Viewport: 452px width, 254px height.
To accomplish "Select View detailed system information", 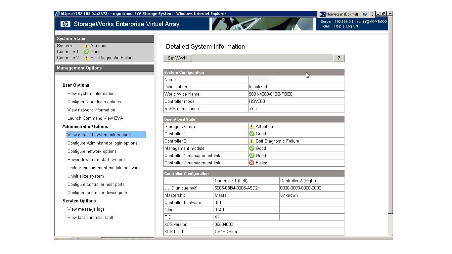I will click(x=106, y=135).
